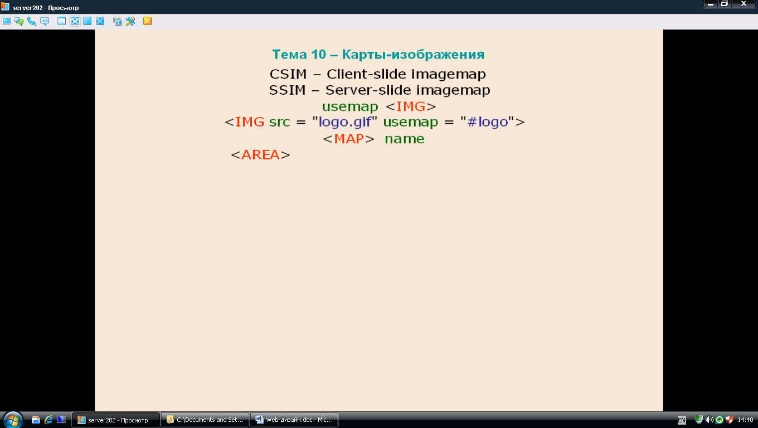Open the red security shield tray icon
758x428 pixels.
coord(729,420)
